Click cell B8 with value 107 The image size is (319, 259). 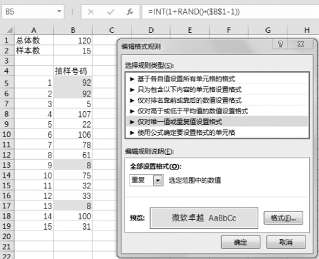(73, 114)
